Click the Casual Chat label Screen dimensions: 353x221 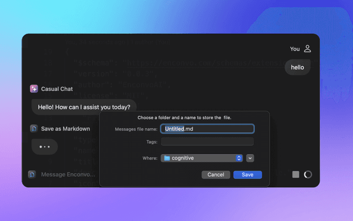pyautogui.click(x=57, y=89)
